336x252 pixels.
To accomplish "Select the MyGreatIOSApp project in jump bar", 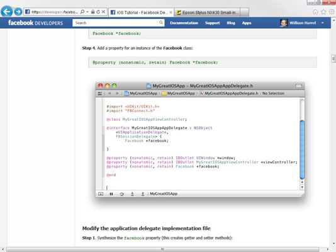I will pyautogui.click(x=141, y=93).
